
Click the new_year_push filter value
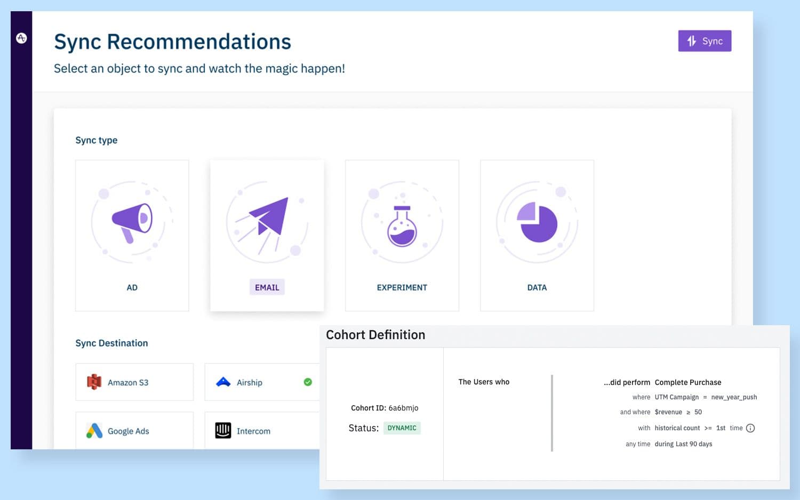tap(734, 397)
